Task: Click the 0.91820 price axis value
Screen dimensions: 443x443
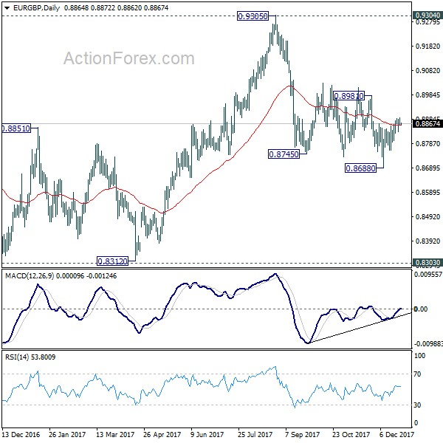Action: coord(427,46)
